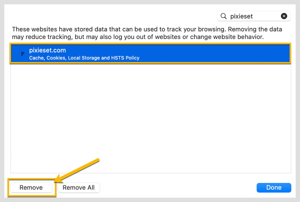300x202 pixels.
Task: Click blank space between Remove All and Done
Action: [177, 188]
